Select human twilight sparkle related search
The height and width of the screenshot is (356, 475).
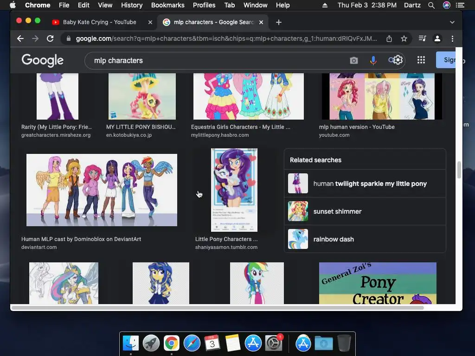pyautogui.click(x=365, y=184)
